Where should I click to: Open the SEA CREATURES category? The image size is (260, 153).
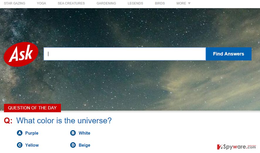[71, 3]
